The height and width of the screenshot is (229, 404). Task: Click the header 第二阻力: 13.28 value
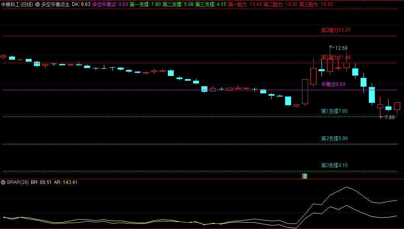click(x=280, y=4)
